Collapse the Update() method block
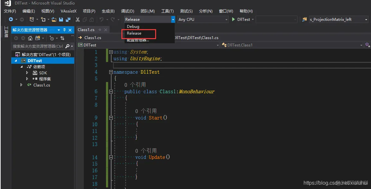The width and height of the screenshot is (371, 189). coord(111,157)
